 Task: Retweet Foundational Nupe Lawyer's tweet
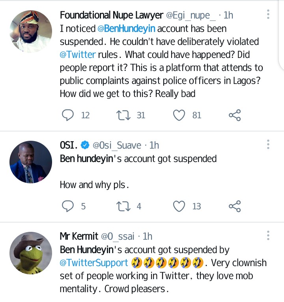pos(124,115)
